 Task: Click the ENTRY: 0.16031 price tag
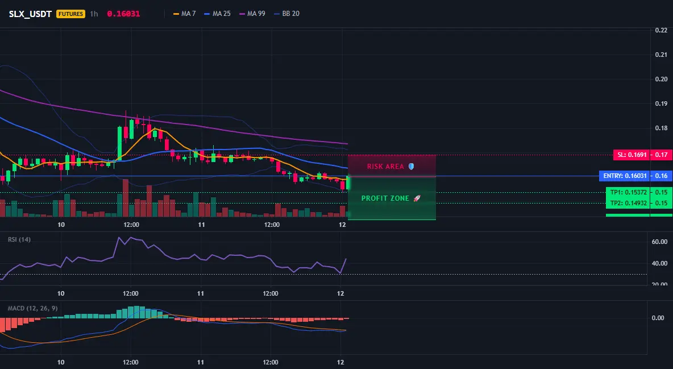point(625,176)
